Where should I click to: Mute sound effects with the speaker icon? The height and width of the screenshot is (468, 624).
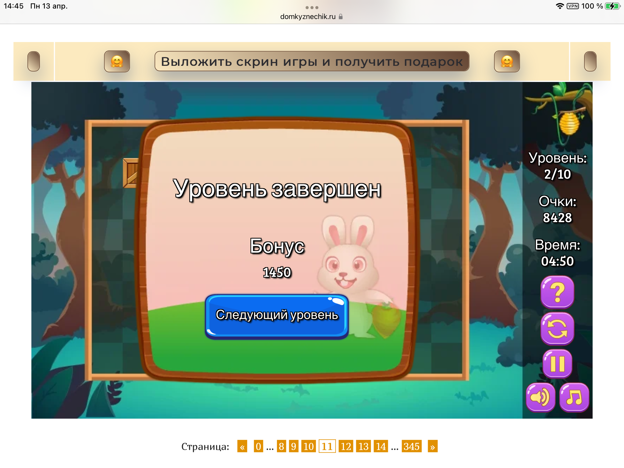tap(541, 397)
